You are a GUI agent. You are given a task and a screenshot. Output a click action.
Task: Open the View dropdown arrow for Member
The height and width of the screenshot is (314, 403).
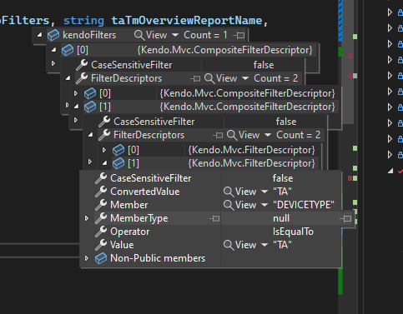pyautogui.click(x=264, y=205)
